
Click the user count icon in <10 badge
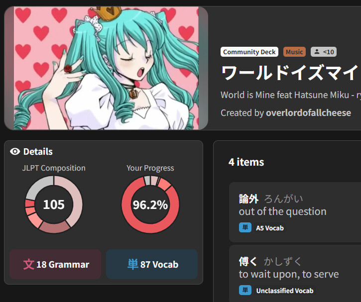pos(317,52)
